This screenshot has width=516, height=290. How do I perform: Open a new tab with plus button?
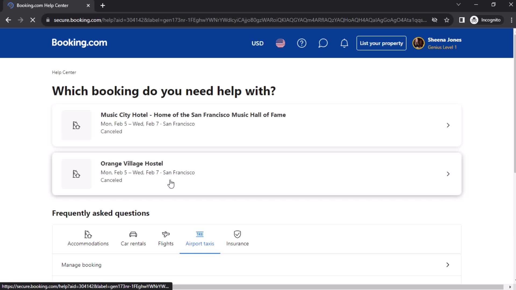coord(102,5)
